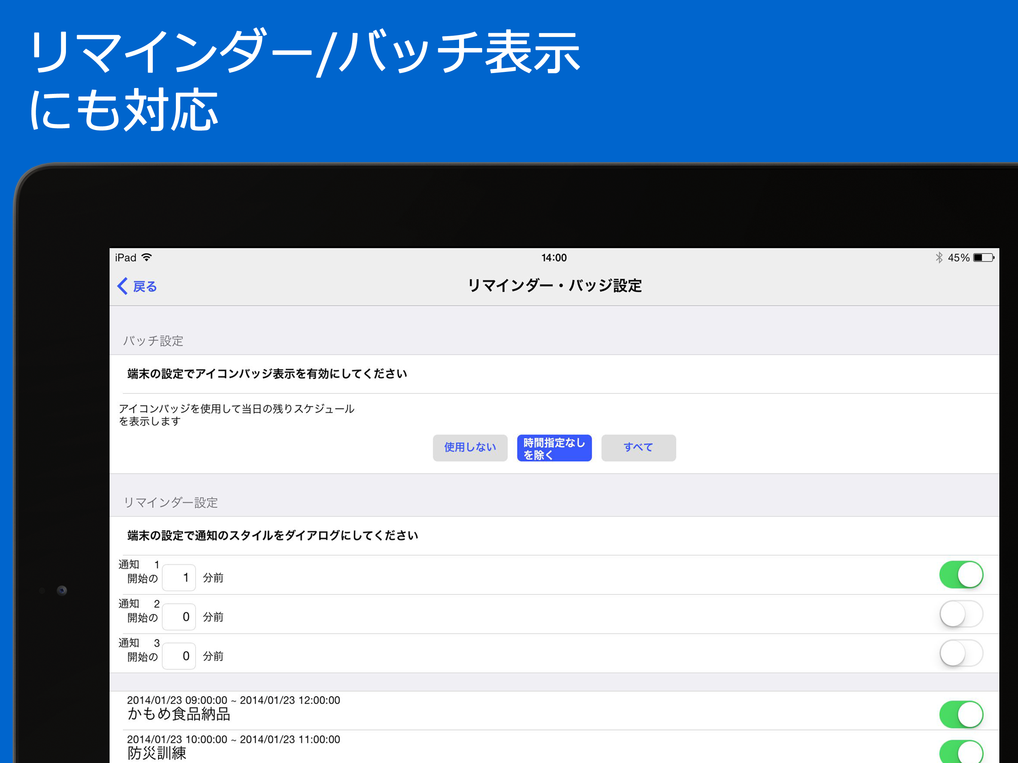Edit 通知 3 minutes field

(179, 656)
